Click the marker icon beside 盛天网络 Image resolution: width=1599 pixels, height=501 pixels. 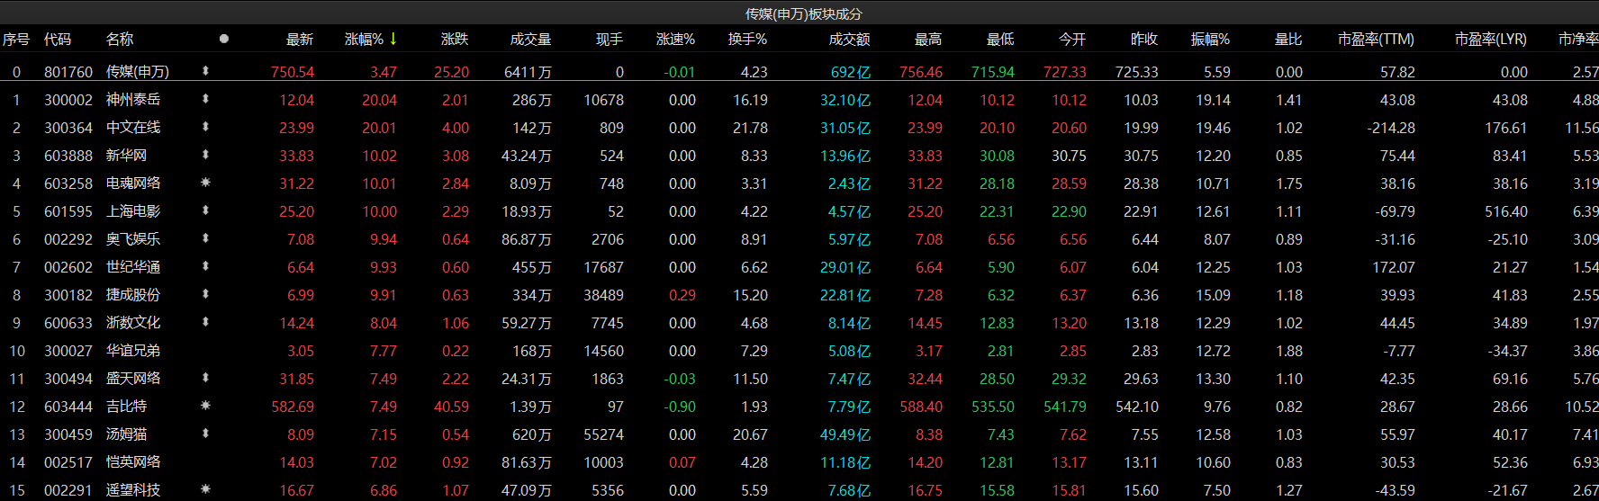[205, 378]
